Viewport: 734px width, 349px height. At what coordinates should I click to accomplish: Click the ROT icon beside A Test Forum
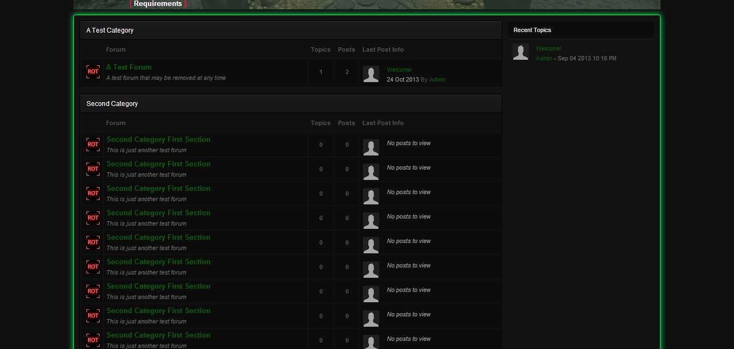[x=93, y=72]
